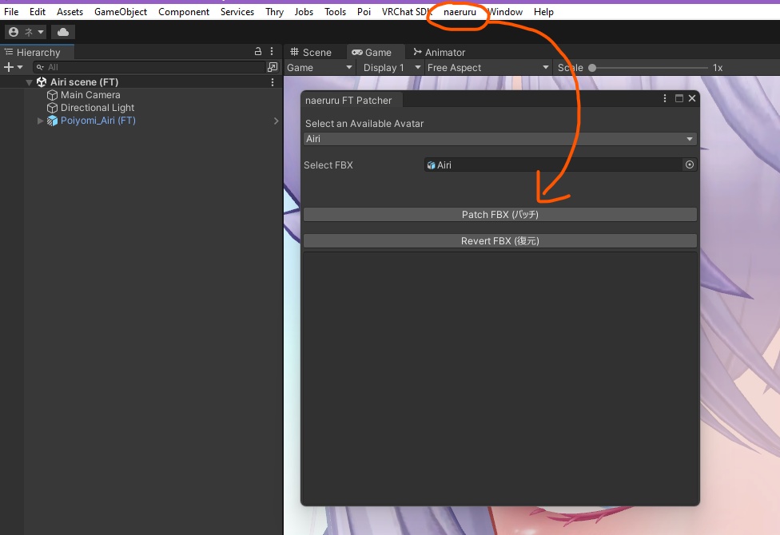
Task: Maximize the FT Patcher panel toggle
Action: 680,98
